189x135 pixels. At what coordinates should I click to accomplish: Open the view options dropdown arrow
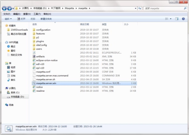point(170,19)
